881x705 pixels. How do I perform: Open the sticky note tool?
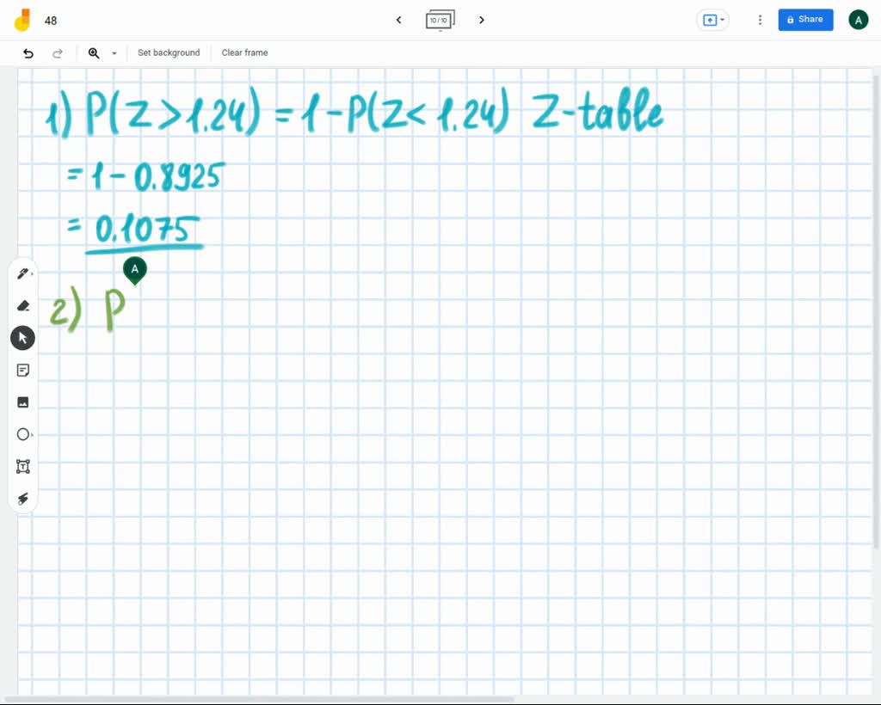pyautogui.click(x=22, y=370)
